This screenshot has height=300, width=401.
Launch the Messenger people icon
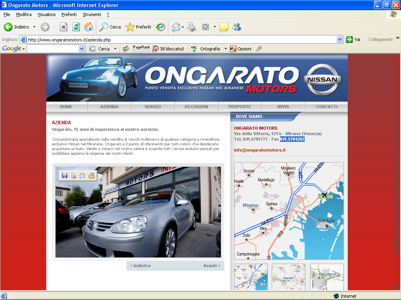(237, 27)
